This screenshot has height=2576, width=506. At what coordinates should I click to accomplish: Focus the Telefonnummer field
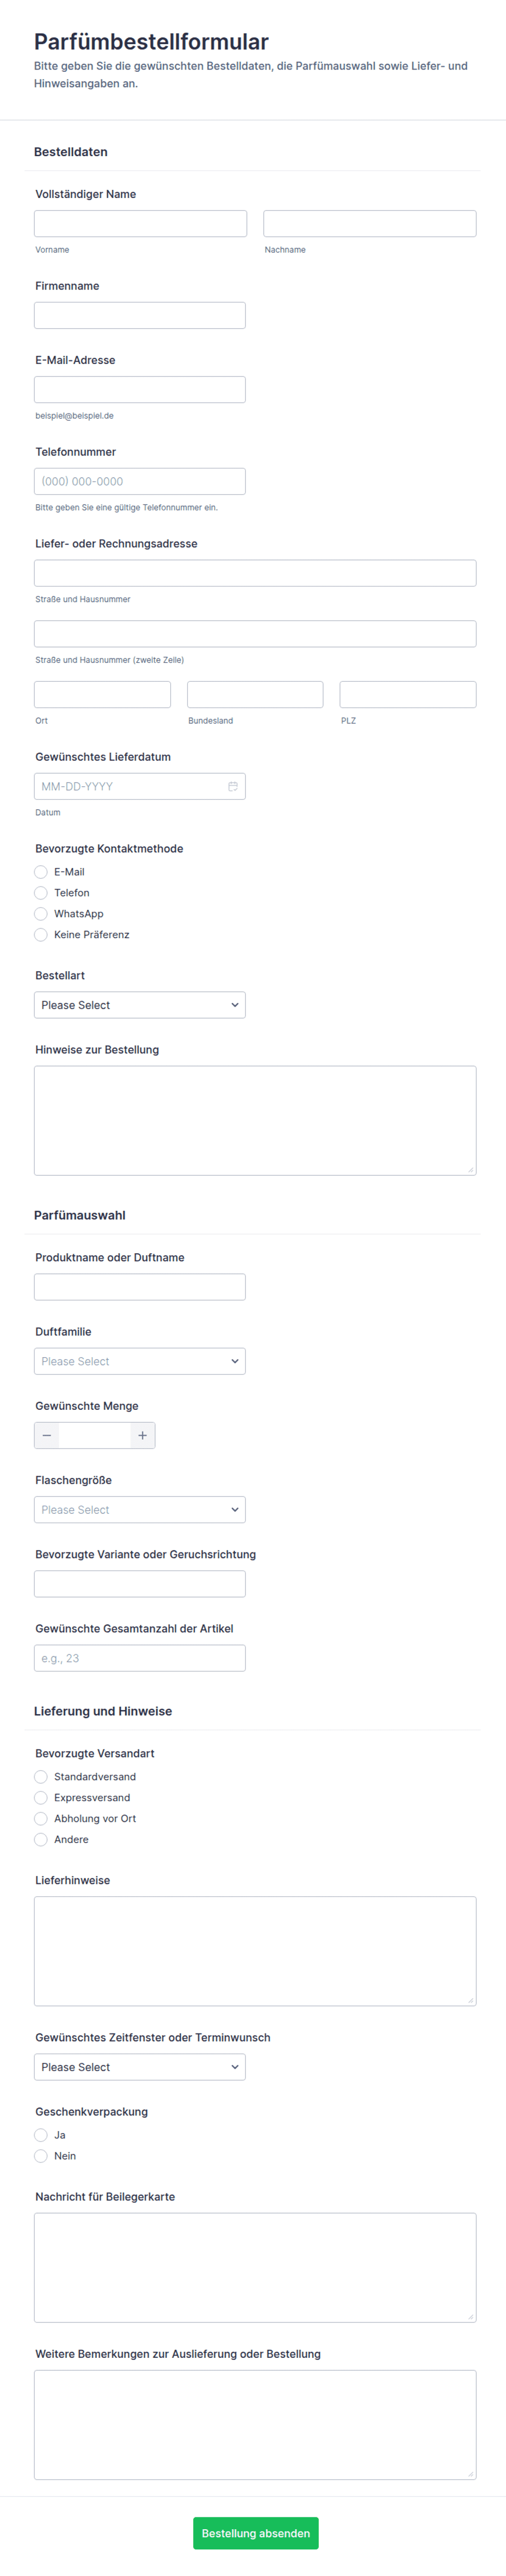coord(140,481)
